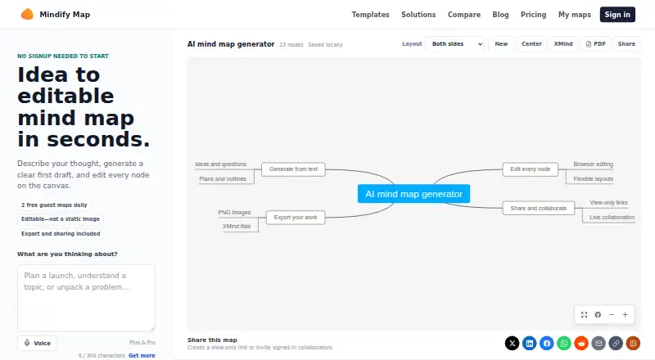The height and width of the screenshot is (360, 655).
Task: Click the Get more link
Action: (x=142, y=355)
